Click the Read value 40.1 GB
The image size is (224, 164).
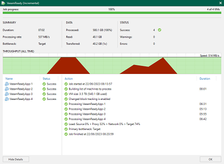pos(97,37)
